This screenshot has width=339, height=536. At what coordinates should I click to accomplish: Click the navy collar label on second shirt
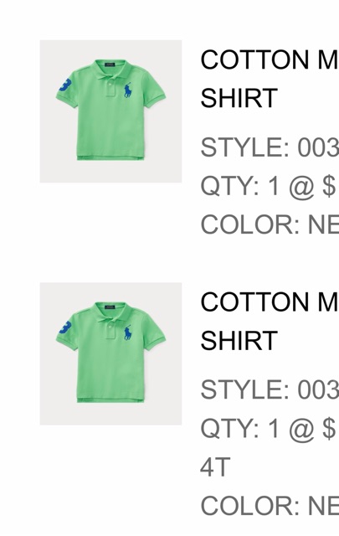pos(110,307)
